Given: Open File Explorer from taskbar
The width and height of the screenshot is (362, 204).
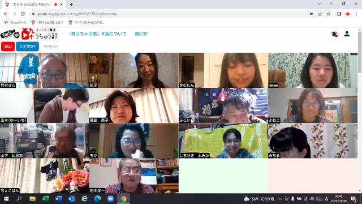Looking at the screenshot, I should coord(32,199).
